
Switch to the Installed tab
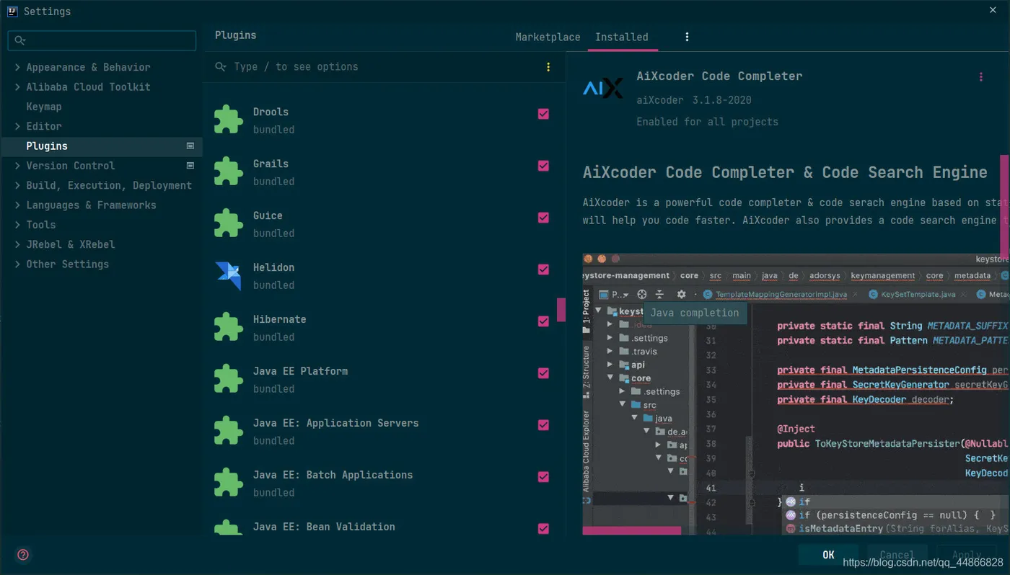622,37
